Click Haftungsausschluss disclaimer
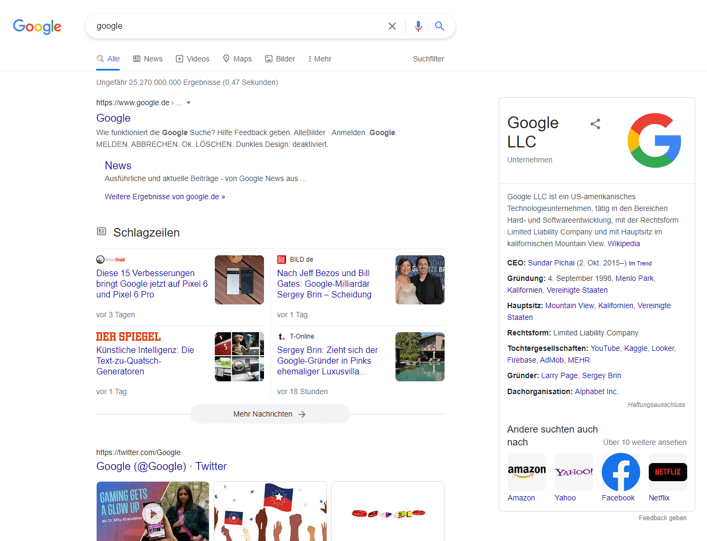The height and width of the screenshot is (541, 707). 656,405
